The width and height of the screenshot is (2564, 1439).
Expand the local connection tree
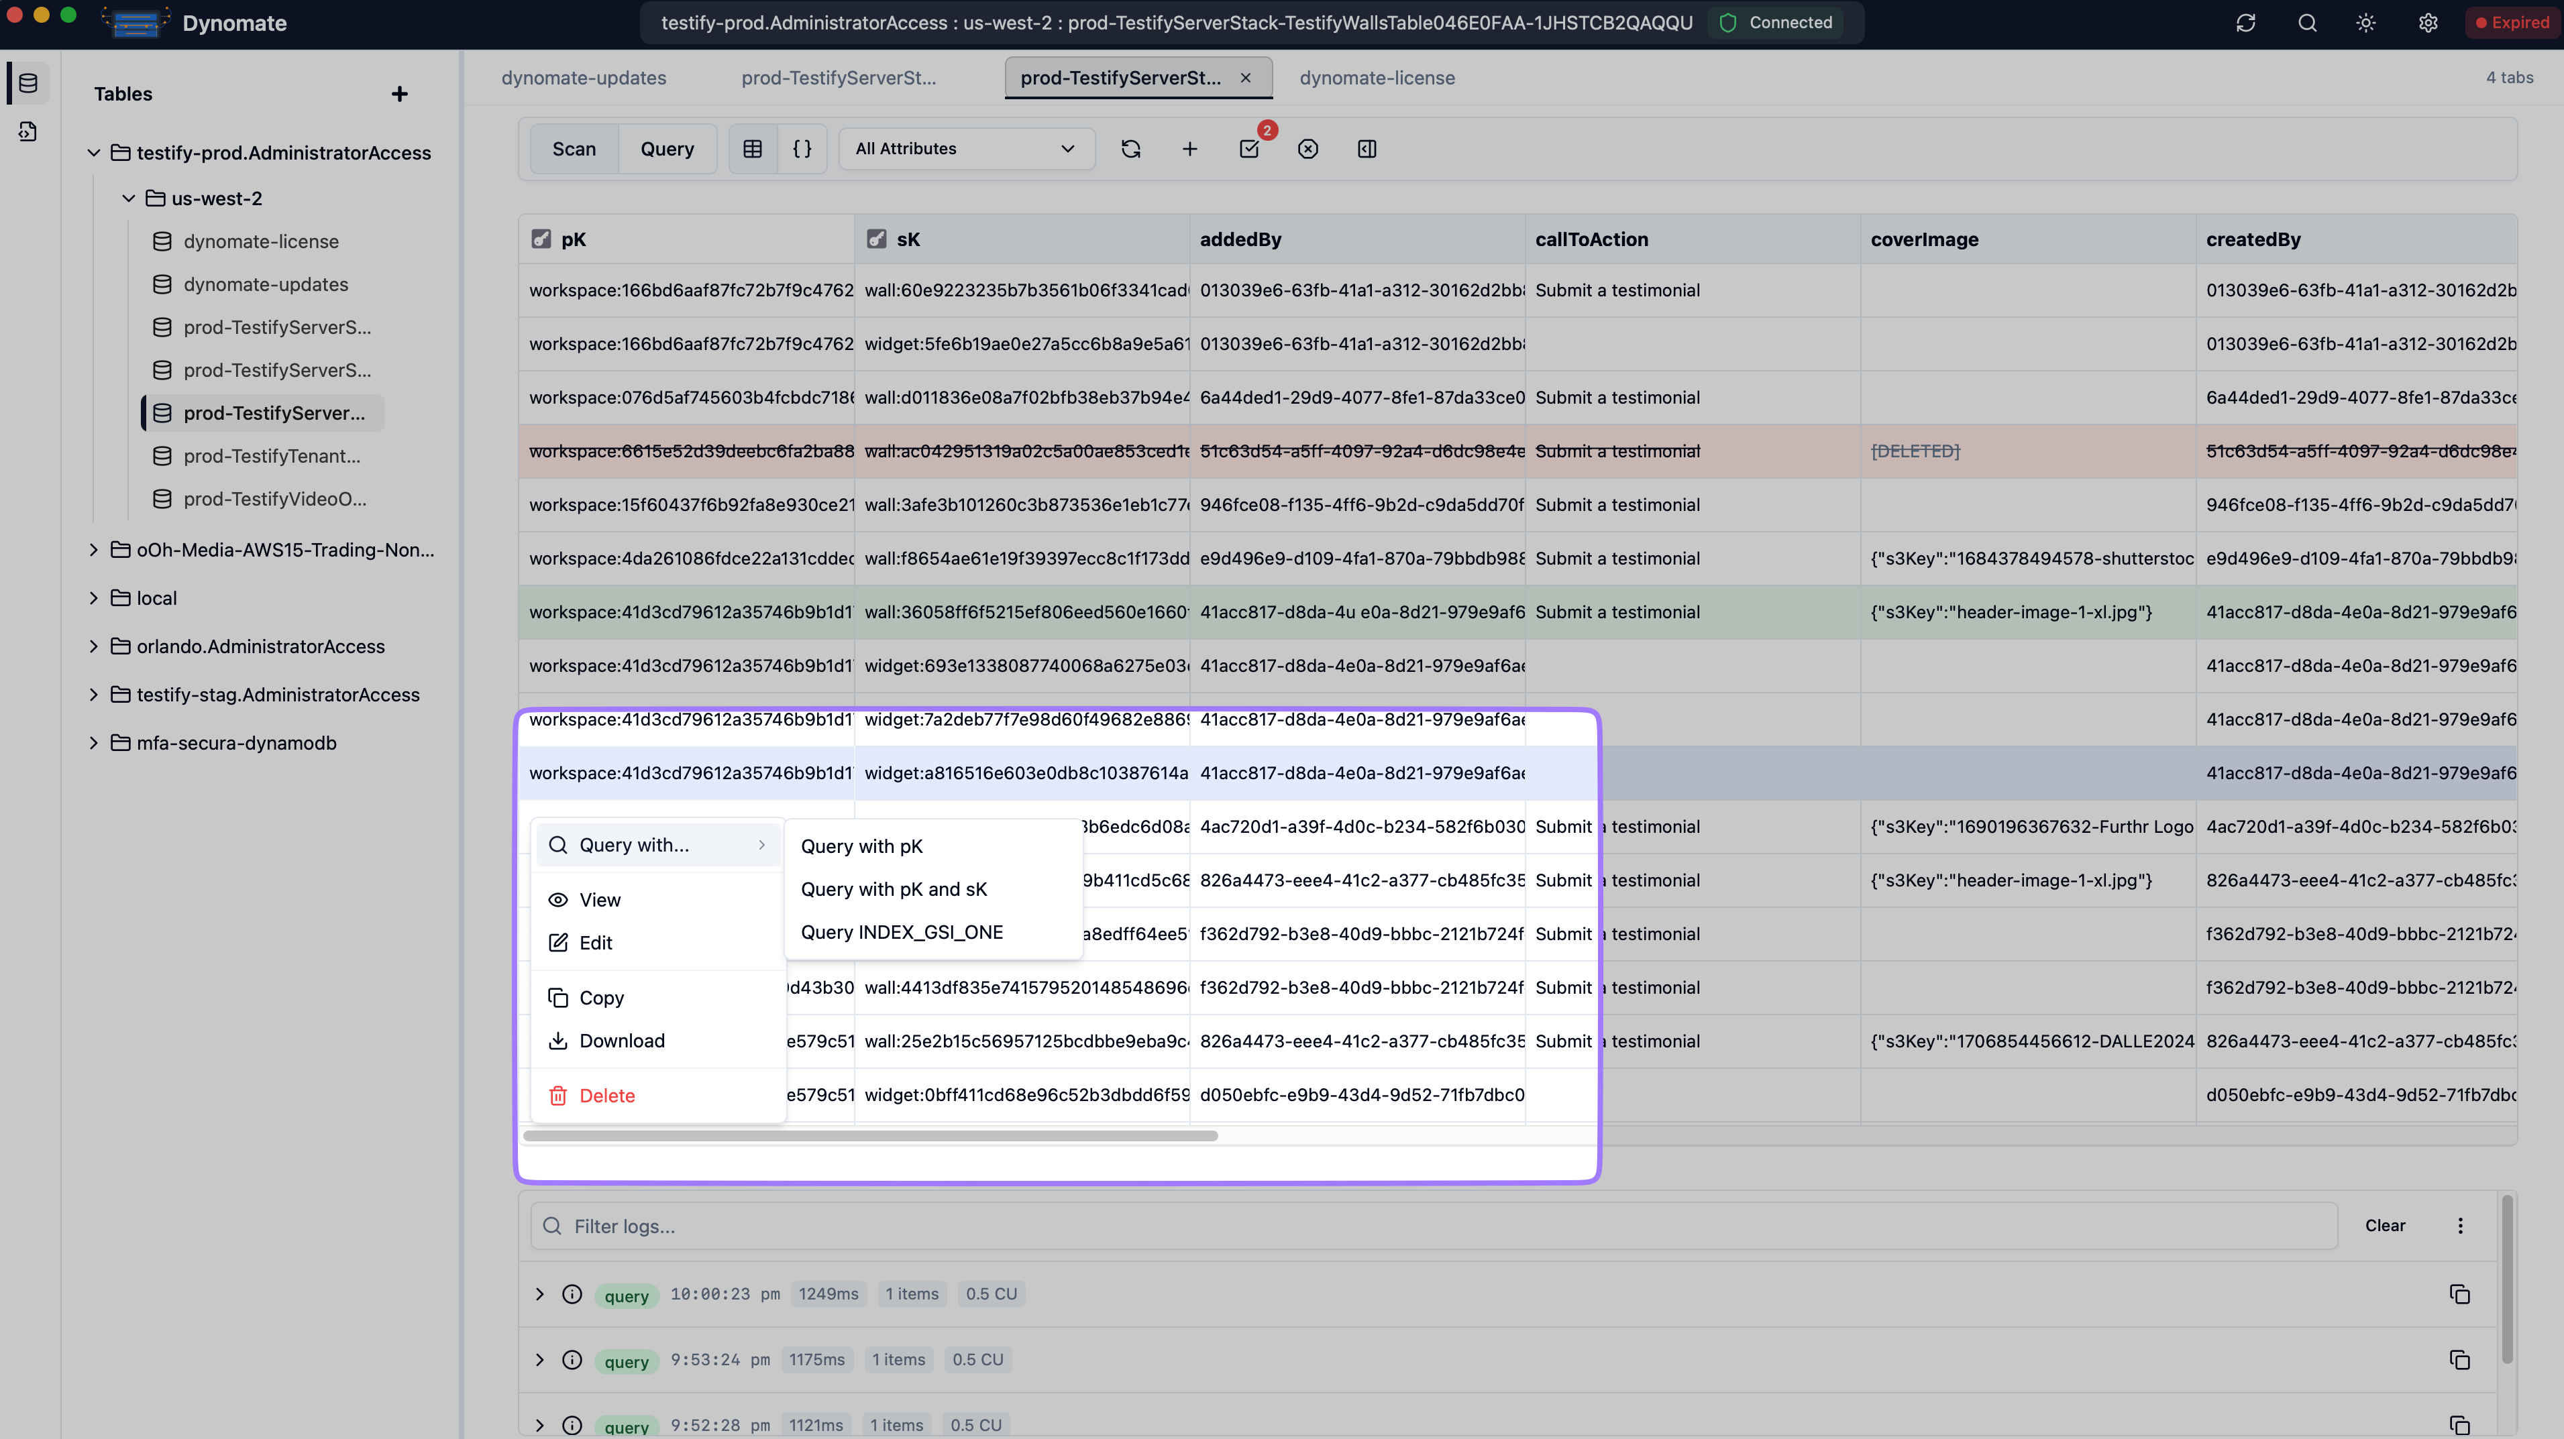click(x=93, y=597)
